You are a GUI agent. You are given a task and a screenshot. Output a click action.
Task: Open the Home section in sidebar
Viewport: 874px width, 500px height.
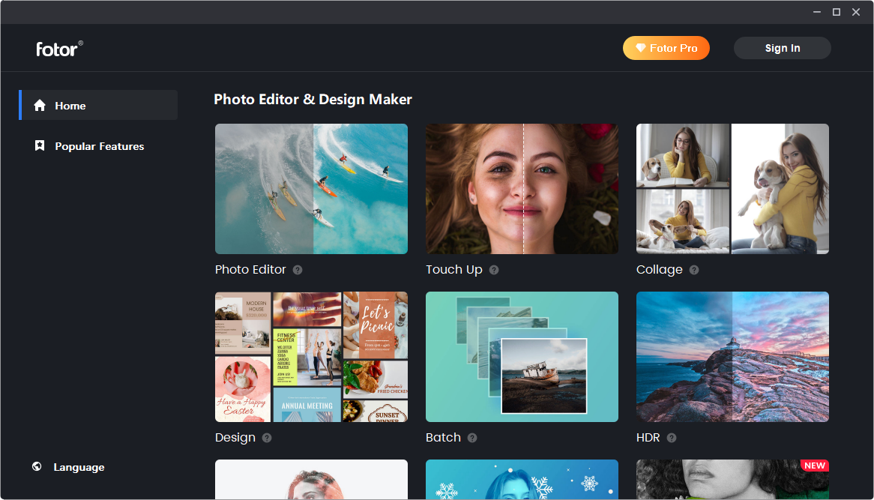click(x=99, y=105)
